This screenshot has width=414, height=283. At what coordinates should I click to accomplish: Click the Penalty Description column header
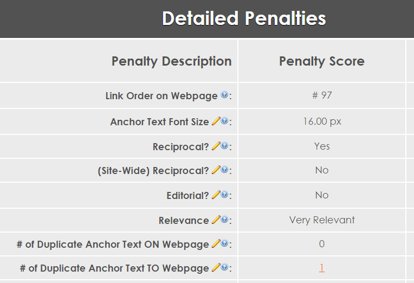[171, 61]
